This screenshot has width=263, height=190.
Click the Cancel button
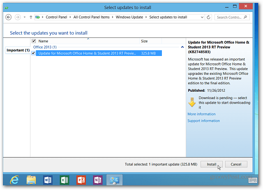point(236,164)
